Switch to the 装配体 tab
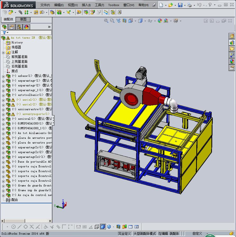Viewport: 236px width, 237px height. click(8, 19)
